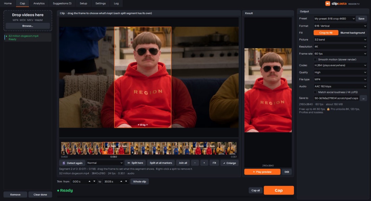Decrease Trim from value down arrow

point(94,181)
